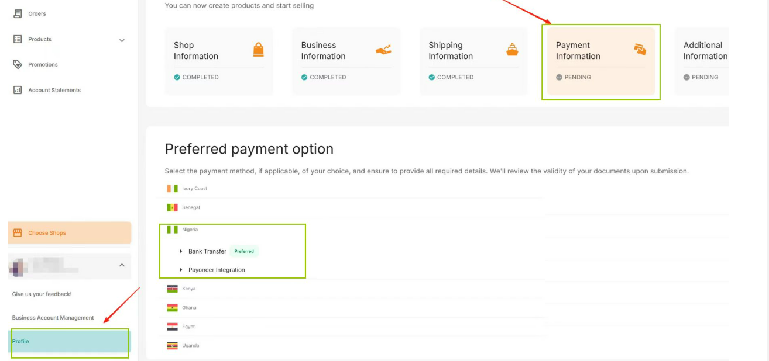The height and width of the screenshot is (361, 769).
Task: Expand the Bank Transfer option triangle
Action: click(x=181, y=251)
